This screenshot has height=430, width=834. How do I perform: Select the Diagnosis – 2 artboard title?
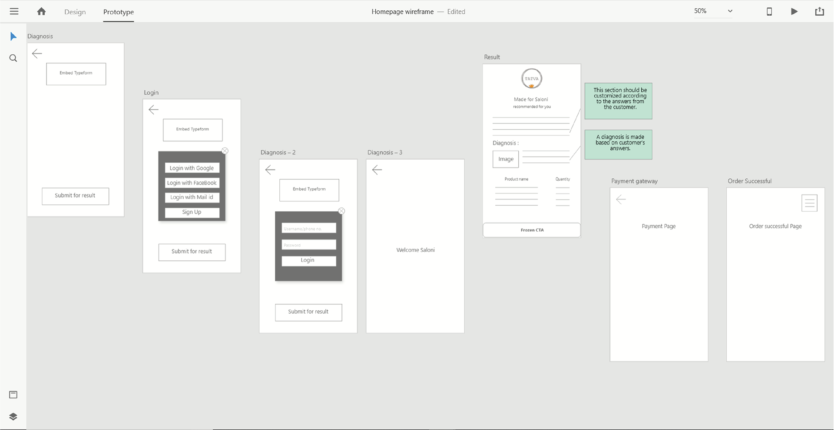pyautogui.click(x=278, y=152)
